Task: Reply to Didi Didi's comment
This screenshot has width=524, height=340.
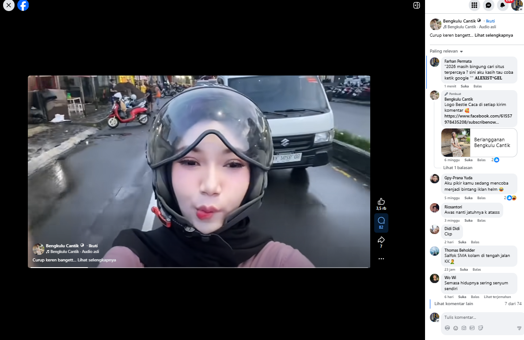Action: point(475,242)
